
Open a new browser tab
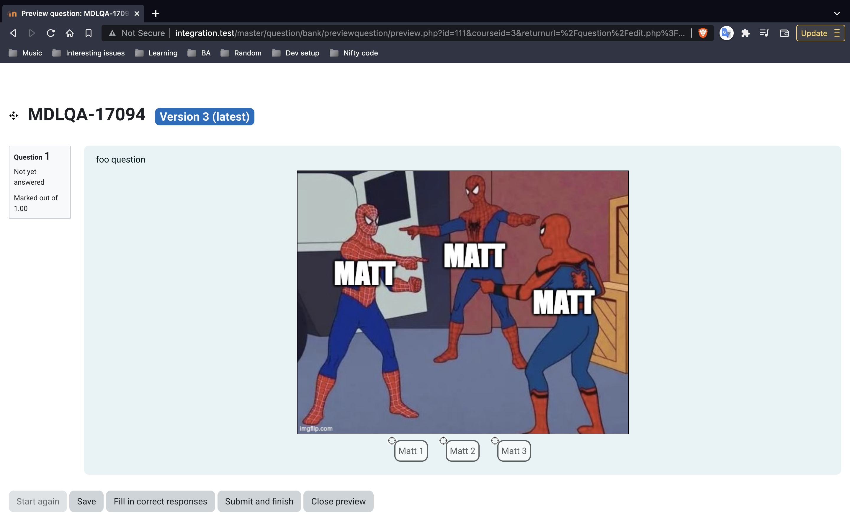click(x=156, y=13)
